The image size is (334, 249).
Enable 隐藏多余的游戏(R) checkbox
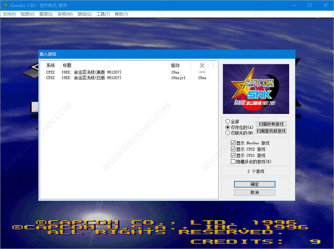pyautogui.click(x=233, y=162)
